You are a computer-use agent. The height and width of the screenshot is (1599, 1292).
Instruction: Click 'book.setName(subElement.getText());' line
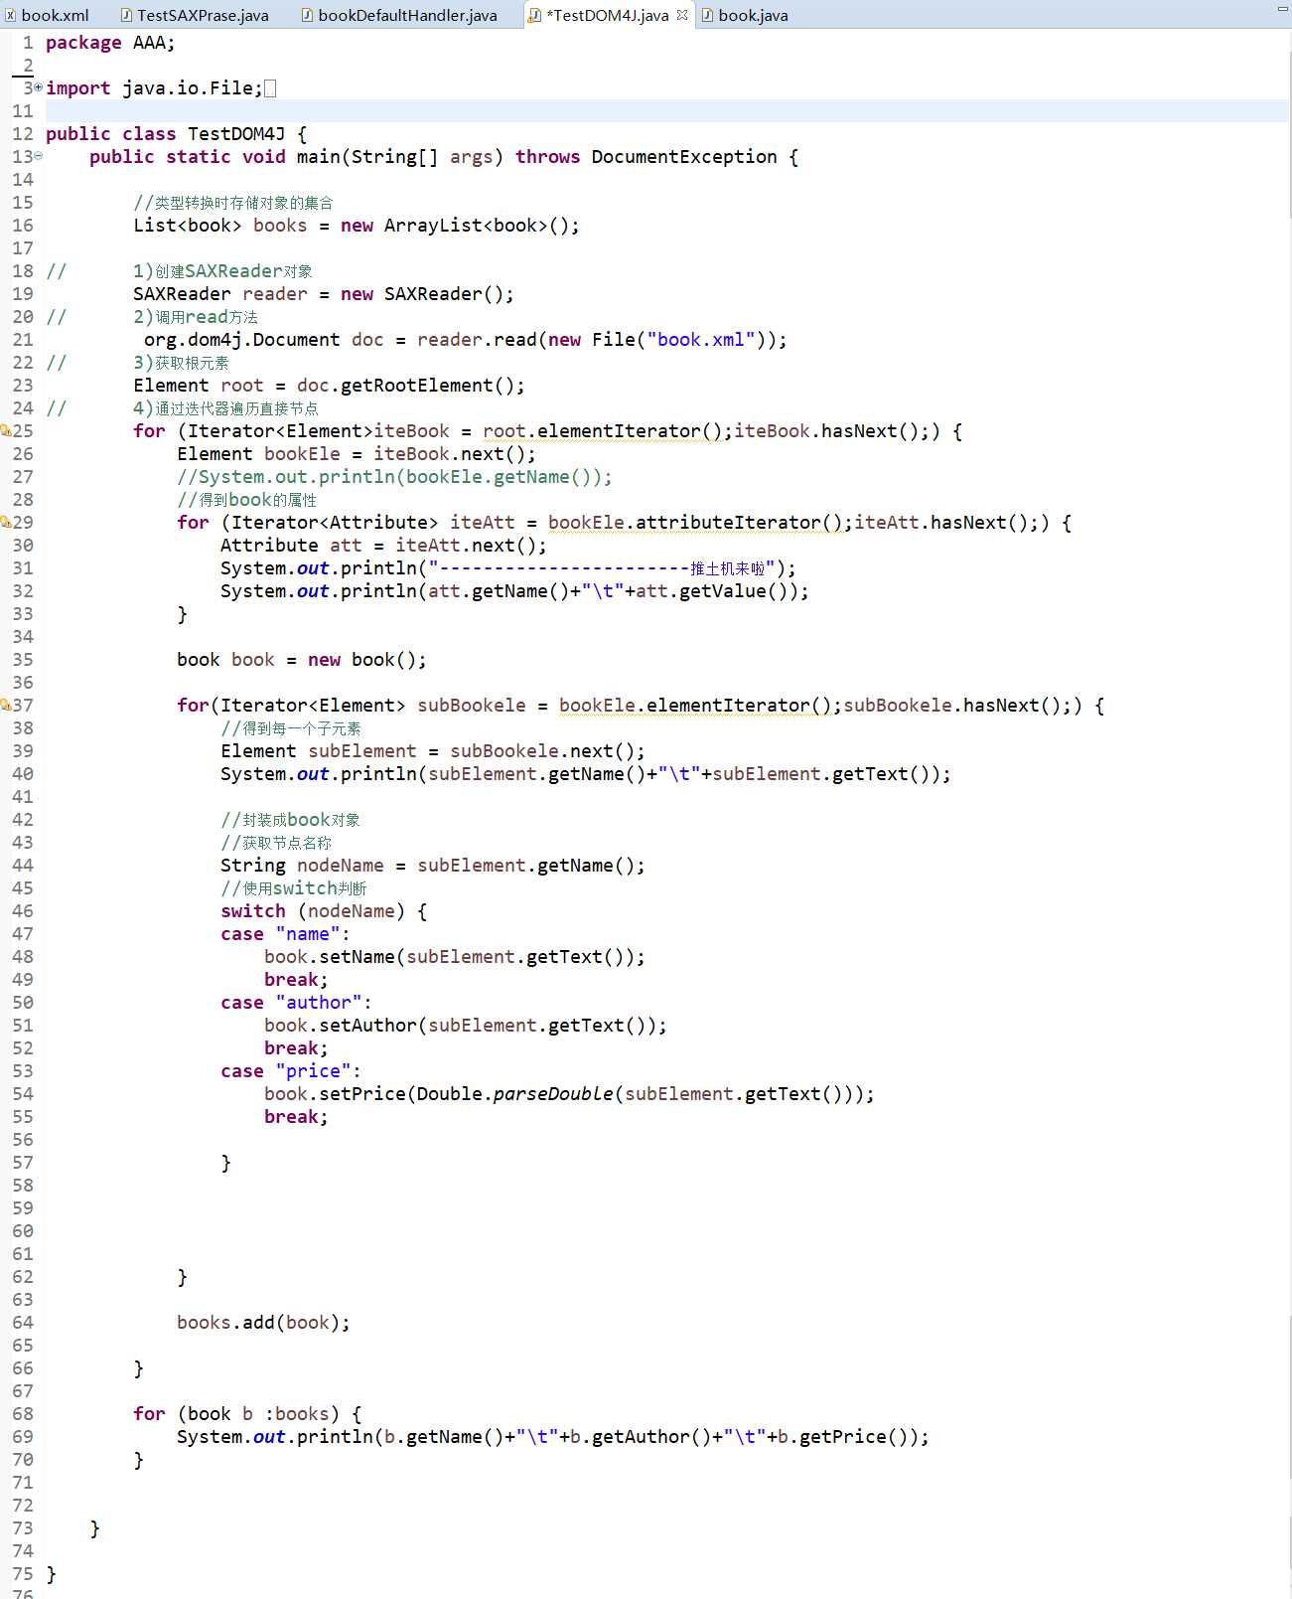[455, 957]
